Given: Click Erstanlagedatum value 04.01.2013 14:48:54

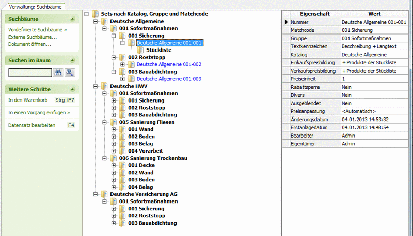Looking at the screenshot, I should [365, 128].
